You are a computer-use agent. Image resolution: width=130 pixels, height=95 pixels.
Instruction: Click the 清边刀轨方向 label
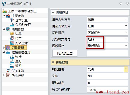(61, 26)
